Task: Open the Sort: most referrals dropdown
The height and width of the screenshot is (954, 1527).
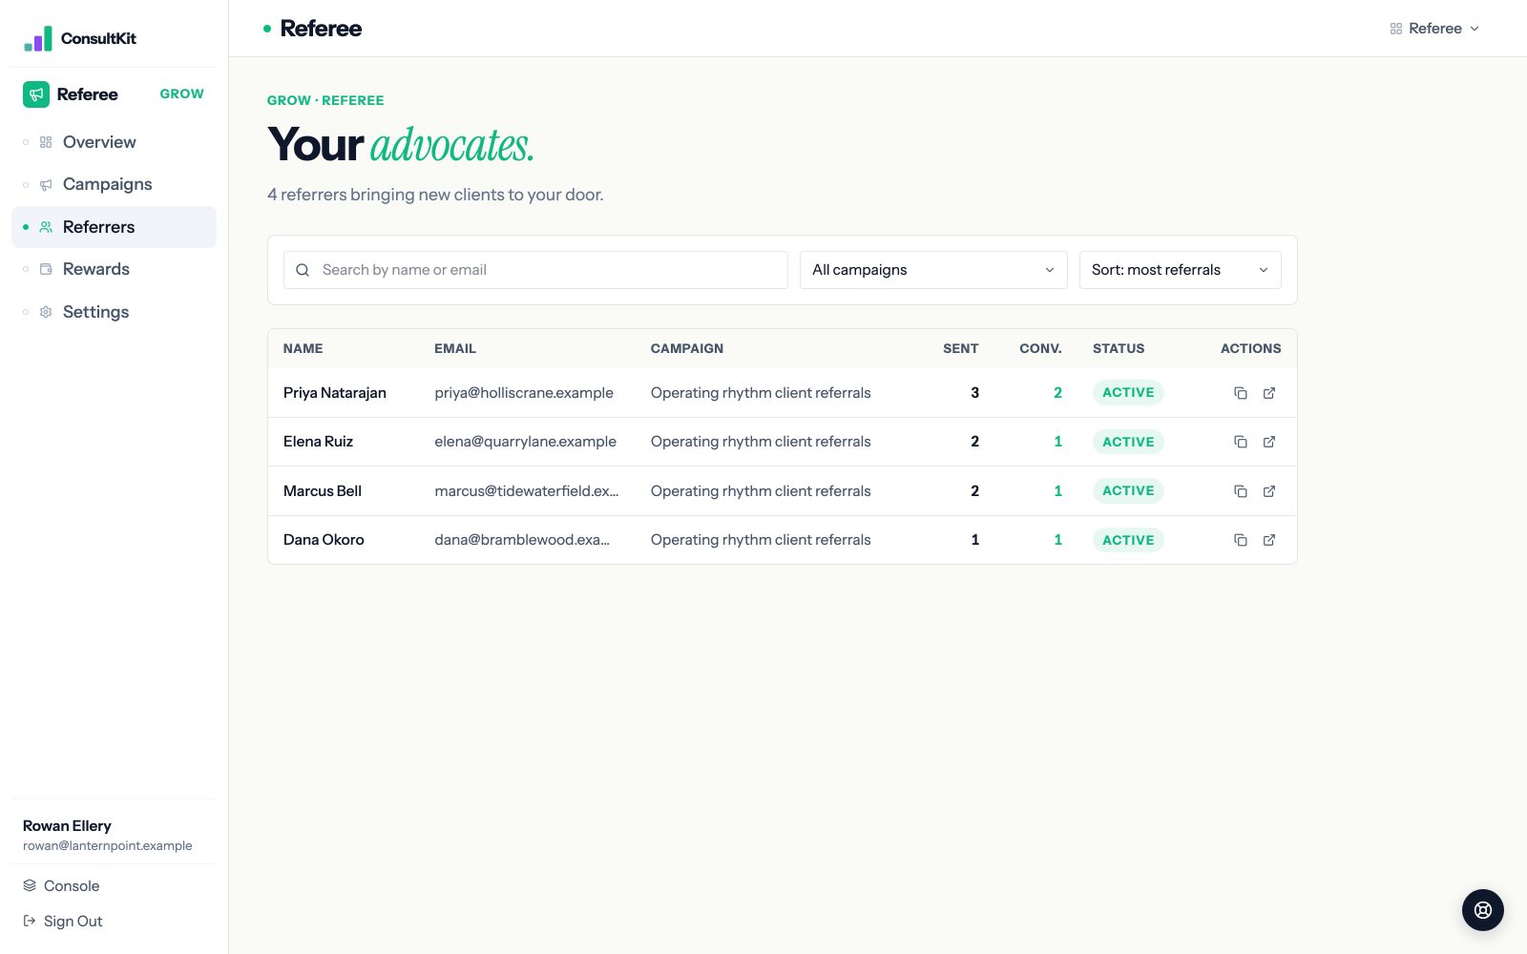Action: (x=1181, y=270)
